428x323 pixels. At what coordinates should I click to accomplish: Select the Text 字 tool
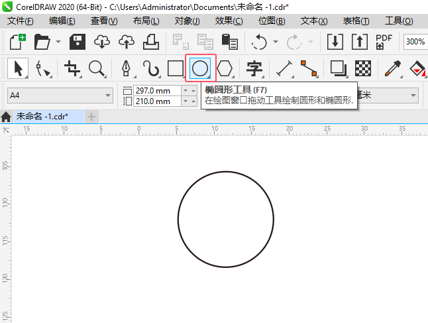pyautogui.click(x=254, y=68)
